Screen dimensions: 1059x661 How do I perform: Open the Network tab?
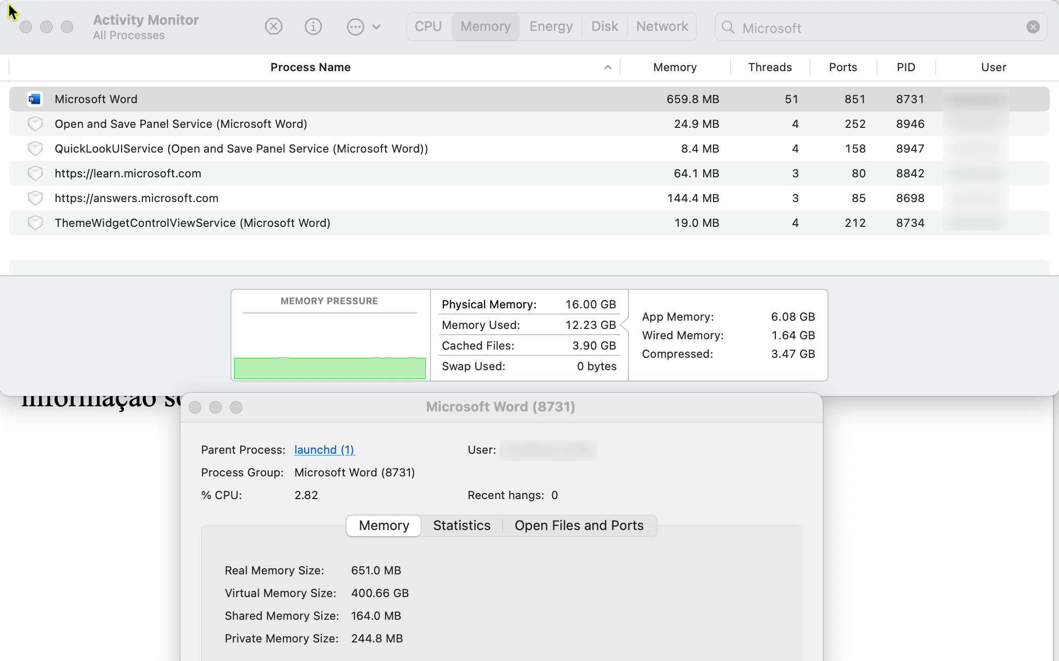662,26
